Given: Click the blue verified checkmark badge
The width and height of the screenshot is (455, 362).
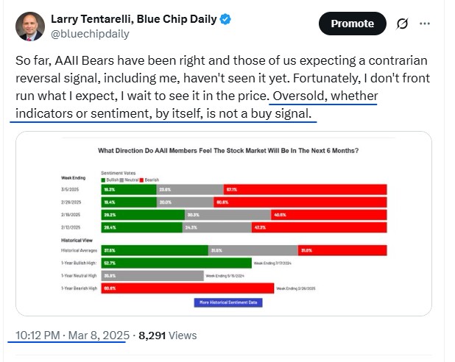Looking at the screenshot, I should click(225, 19).
